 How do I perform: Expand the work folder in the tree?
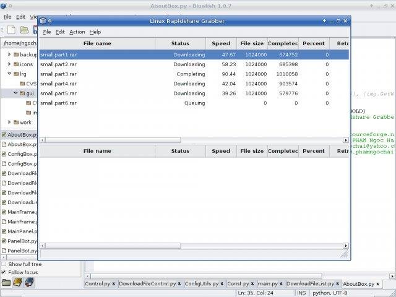(9, 123)
